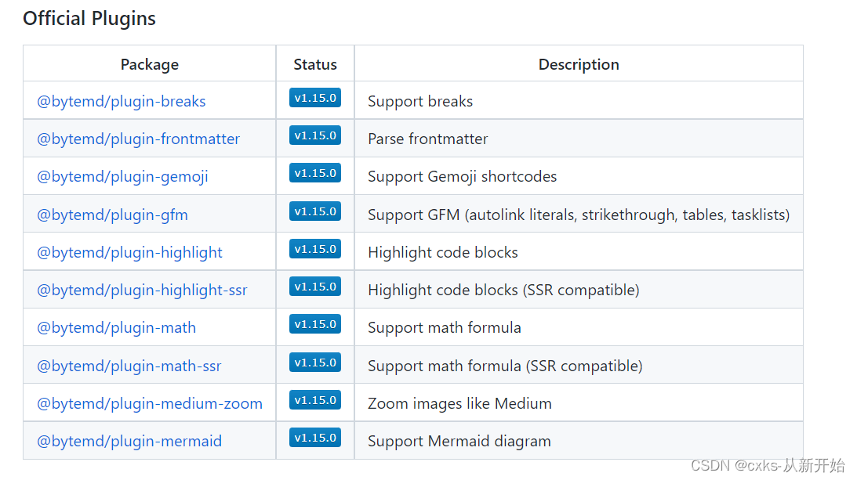Click the v1.15.0 badge in the plugin-gfm row
Image resolution: width=857 pixels, height=480 pixels.
coord(315,211)
